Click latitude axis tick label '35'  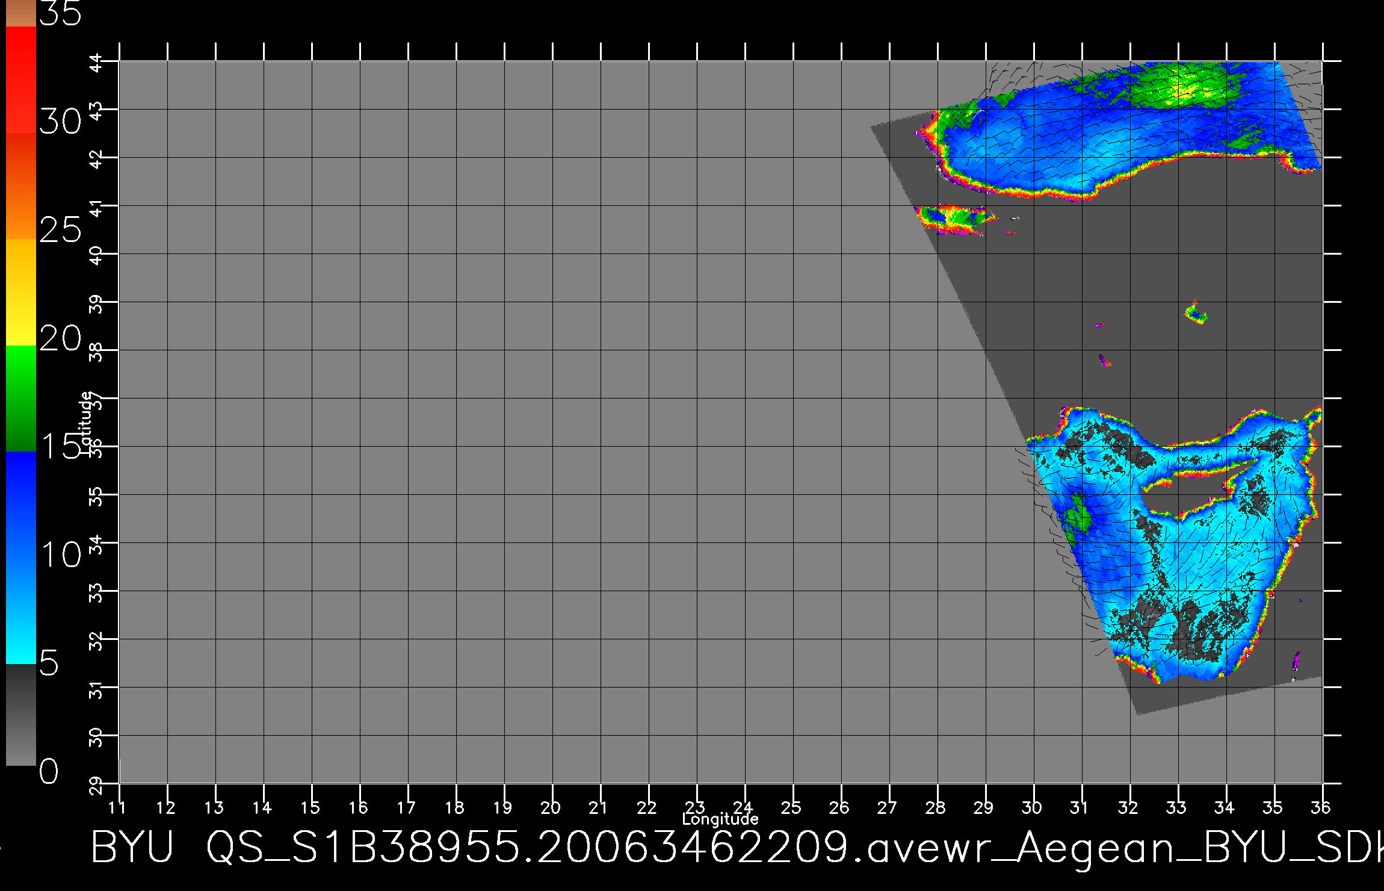tap(97, 495)
